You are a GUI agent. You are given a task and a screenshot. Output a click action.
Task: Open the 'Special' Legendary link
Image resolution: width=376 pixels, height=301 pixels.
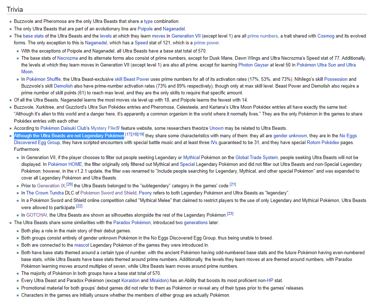(x=187, y=164)
